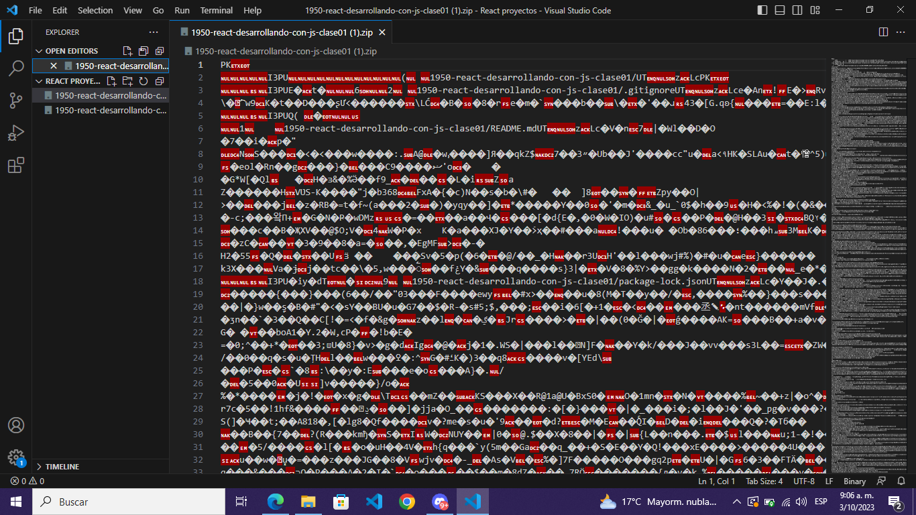This screenshot has height=515, width=916.
Task: Open the Selection menu
Action: tap(95, 10)
